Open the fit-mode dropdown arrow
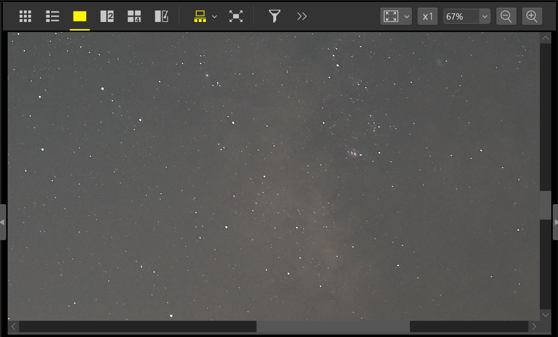Image resolution: width=558 pixels, height=337 pixels. [x=407, y=17]
